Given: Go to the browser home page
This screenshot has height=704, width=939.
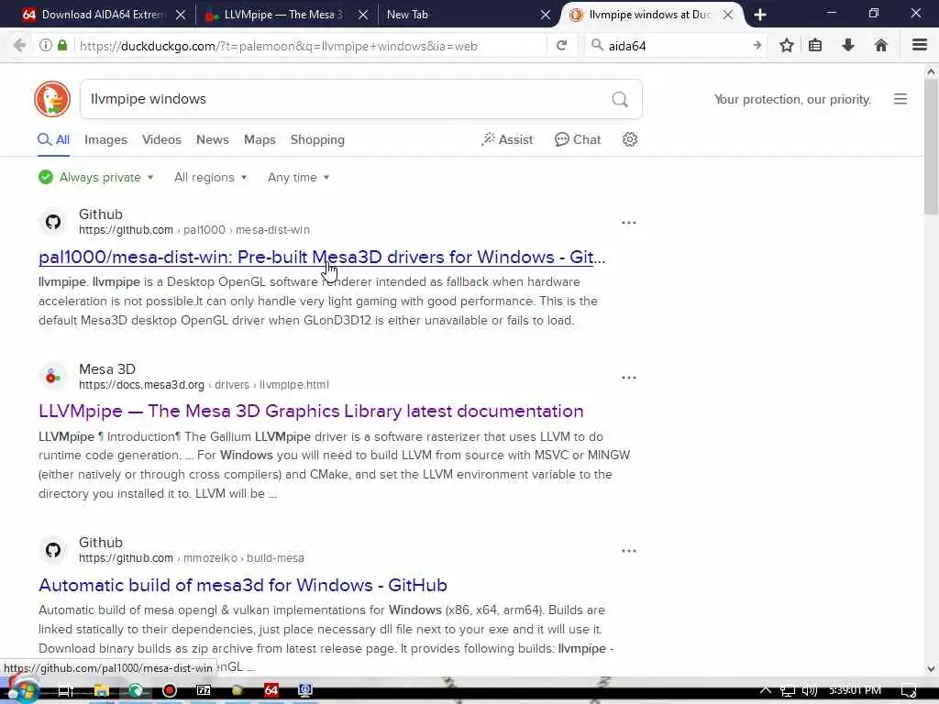Looking at the screenshot, I should 880,46.
